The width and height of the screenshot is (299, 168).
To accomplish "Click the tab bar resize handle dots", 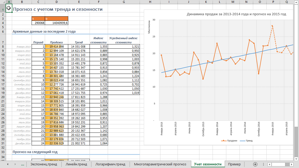I will pos(263,164).
